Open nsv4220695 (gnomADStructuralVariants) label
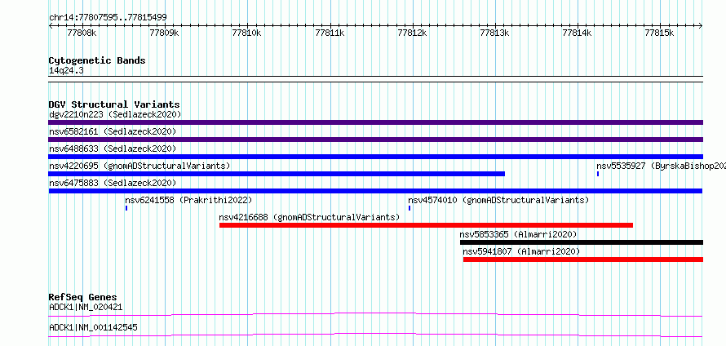726x346 pixels. pos(139,166)
